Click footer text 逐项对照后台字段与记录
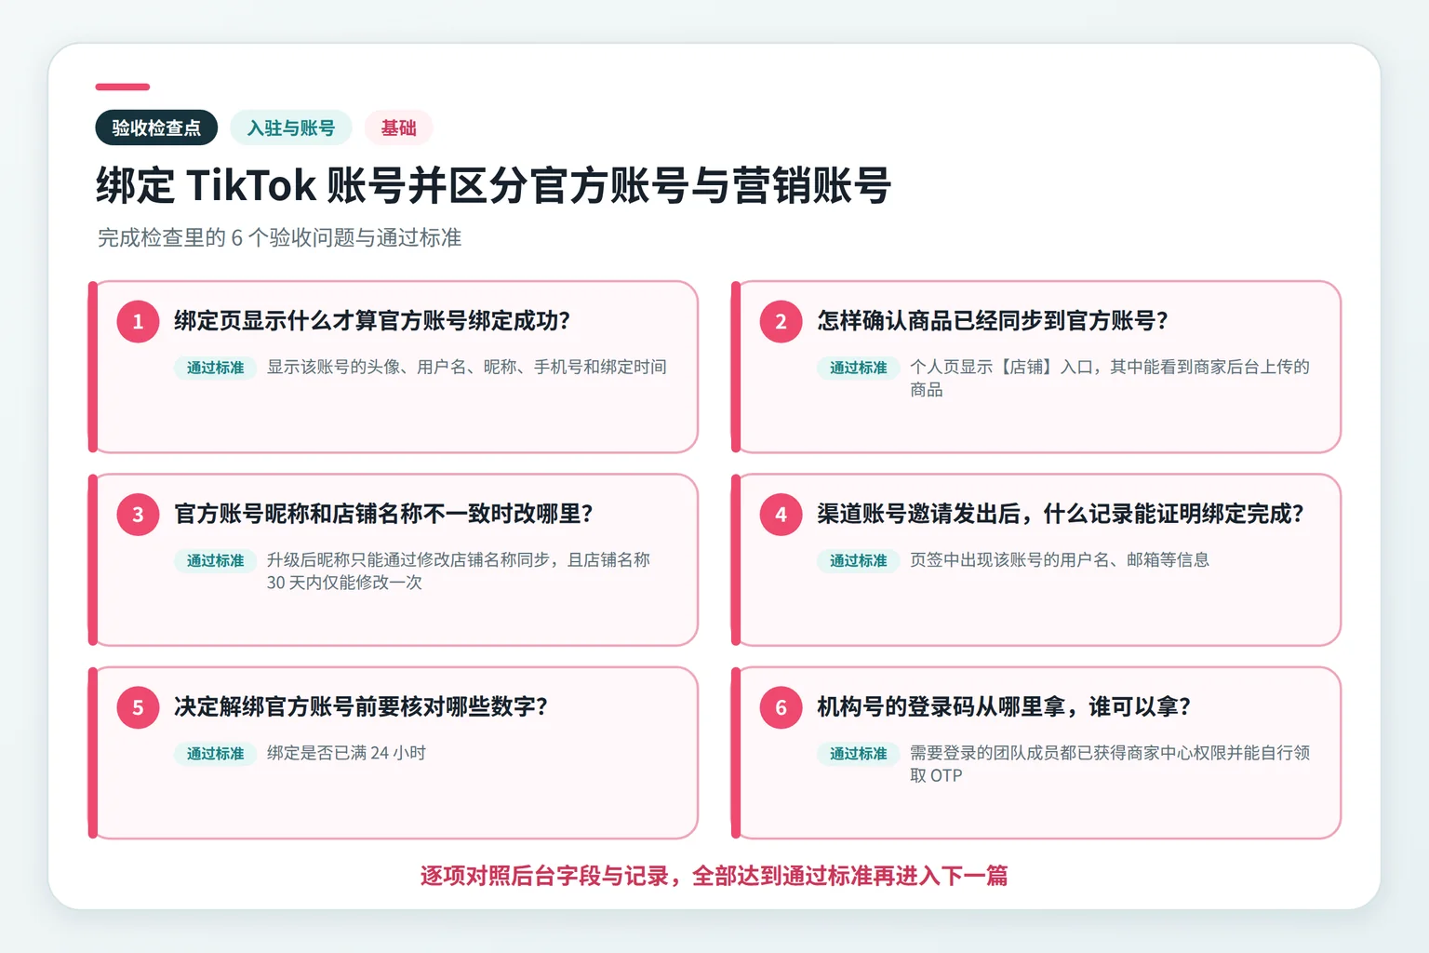This screenshot has height=953, width=1429. tap(544, 876)
